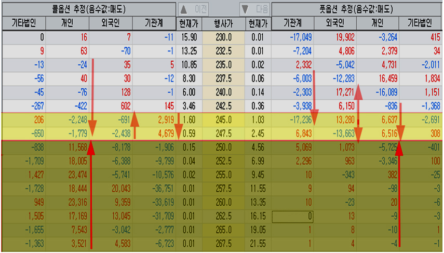Viewport: 444px width, 253px height.
Task: Click the 다음 button with down triangle
Action: click(254, 9)
